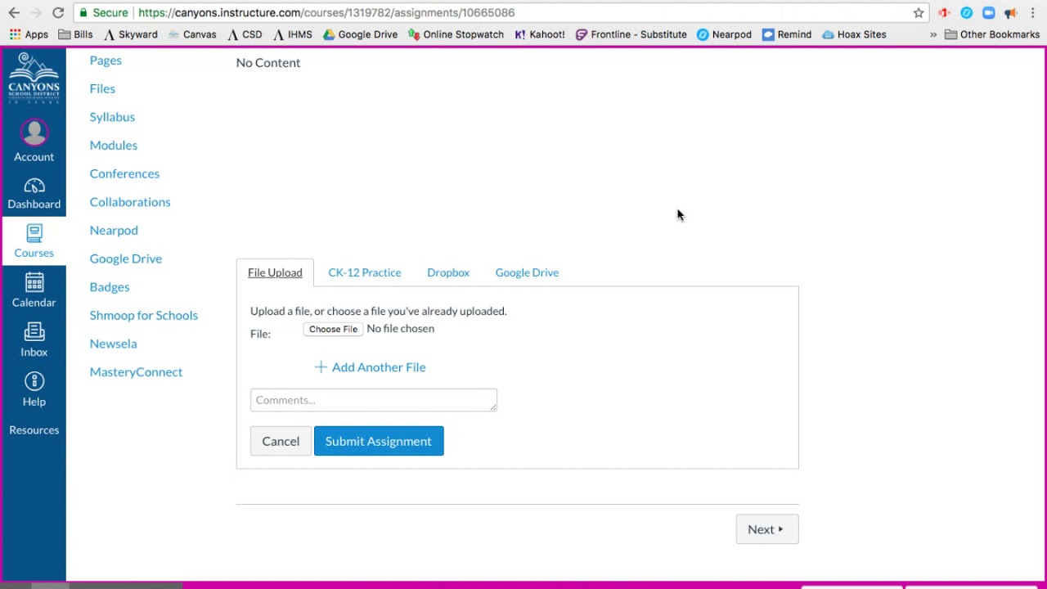
Task: Open the CSD bookmark
Action: (x=245, y=34)
